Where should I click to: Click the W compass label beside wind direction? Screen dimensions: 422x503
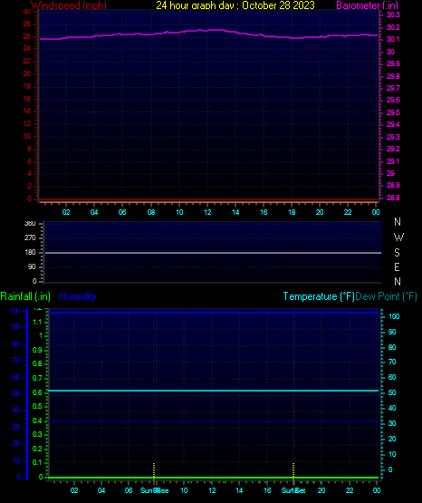[398, 237]
